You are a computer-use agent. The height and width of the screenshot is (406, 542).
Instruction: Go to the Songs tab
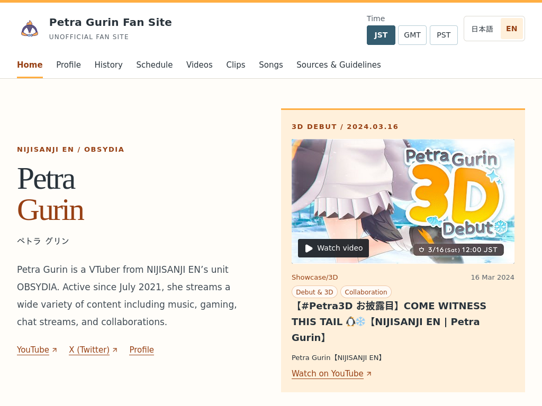(270, 65)
